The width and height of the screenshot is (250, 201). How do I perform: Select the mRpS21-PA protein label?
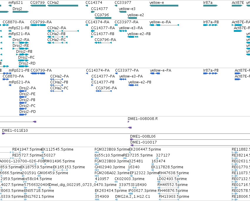tap(19, 82)
